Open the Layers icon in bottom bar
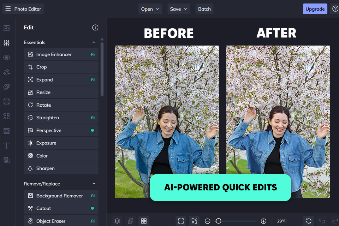Screen dimensions: 339x226 click(x=117, y=221)
